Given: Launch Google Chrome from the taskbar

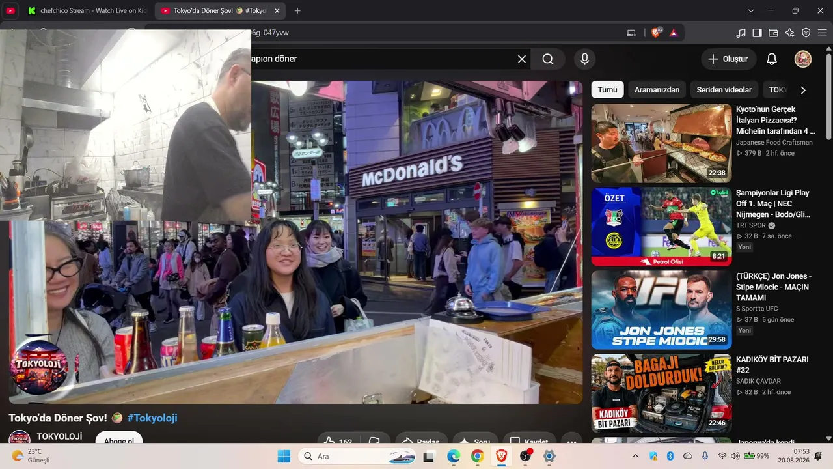Looking at the screenshot, I should pyautogui.click(x=477, y=456).
